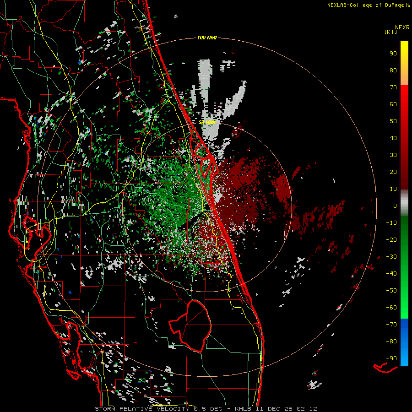Click the 50 NMI range ring label
The image size is (412, 412).
click(207, 122)
